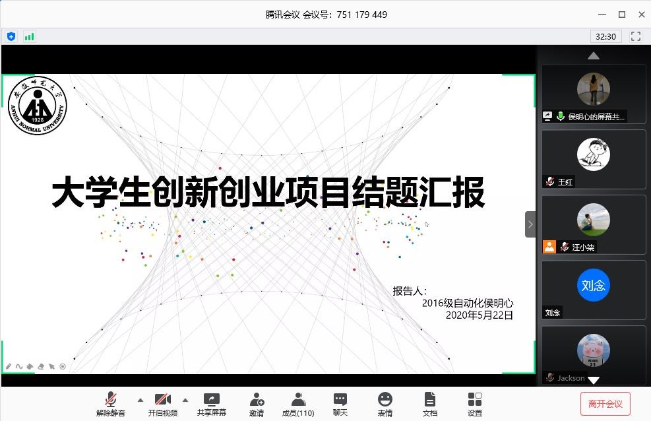Open the Share Screen (共享屏幕) menu
Image resolution: width=651 pixels, height=421 pixels.
coord(211,404)
